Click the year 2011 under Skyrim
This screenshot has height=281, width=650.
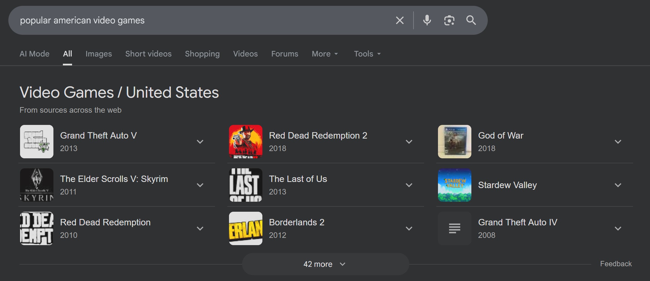pos(68,192)
